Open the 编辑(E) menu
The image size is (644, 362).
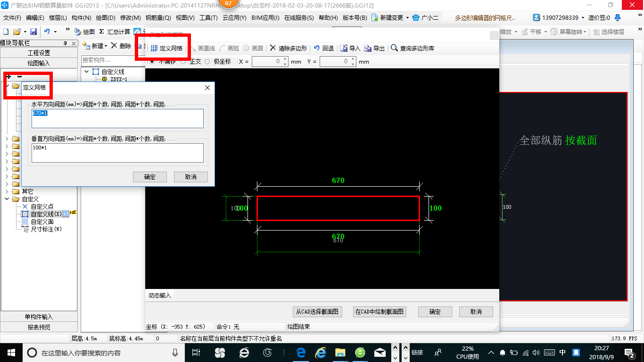[35, 17]
